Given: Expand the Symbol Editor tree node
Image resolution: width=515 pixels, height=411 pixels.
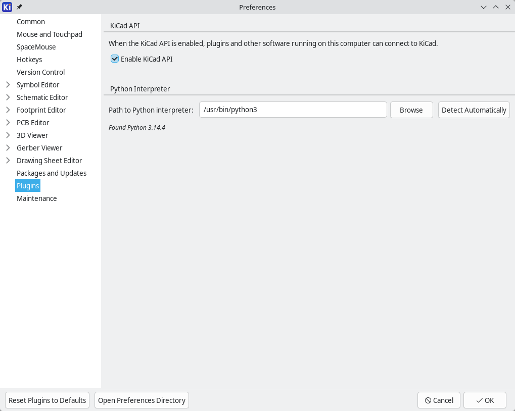Looking at the screenshot, I should pyautogui.click(x=8, y=85).
